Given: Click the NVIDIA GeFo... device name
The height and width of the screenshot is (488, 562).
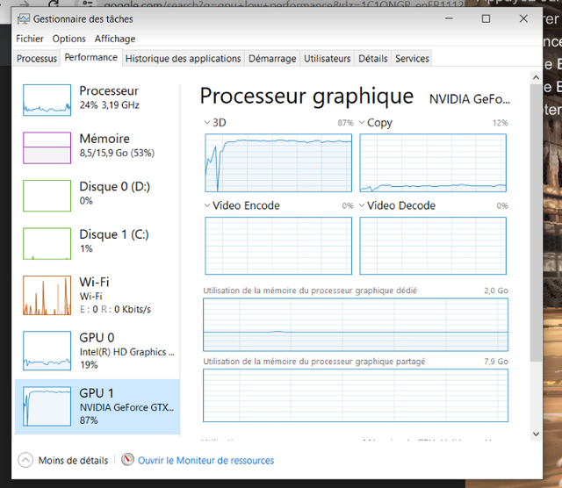Looking at the screenshot, I should 470,99.
